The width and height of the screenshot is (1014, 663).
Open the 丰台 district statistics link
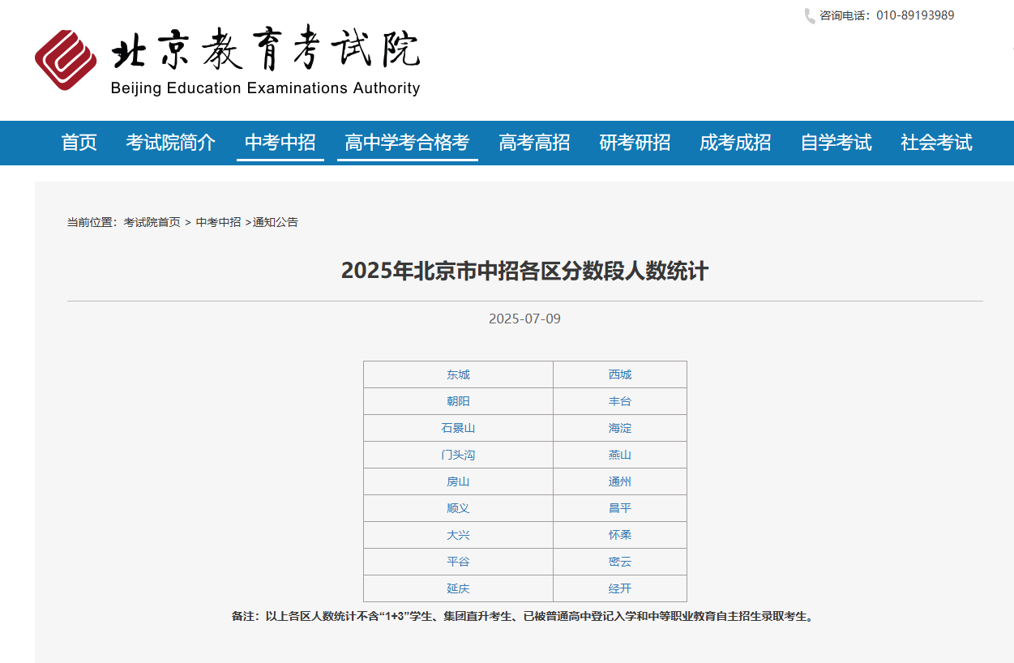pos(620,401)
